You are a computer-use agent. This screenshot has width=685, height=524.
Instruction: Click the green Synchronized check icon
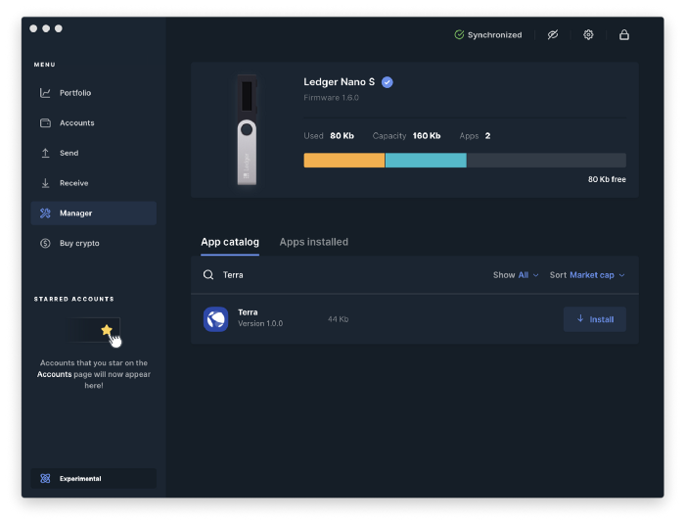459,34
